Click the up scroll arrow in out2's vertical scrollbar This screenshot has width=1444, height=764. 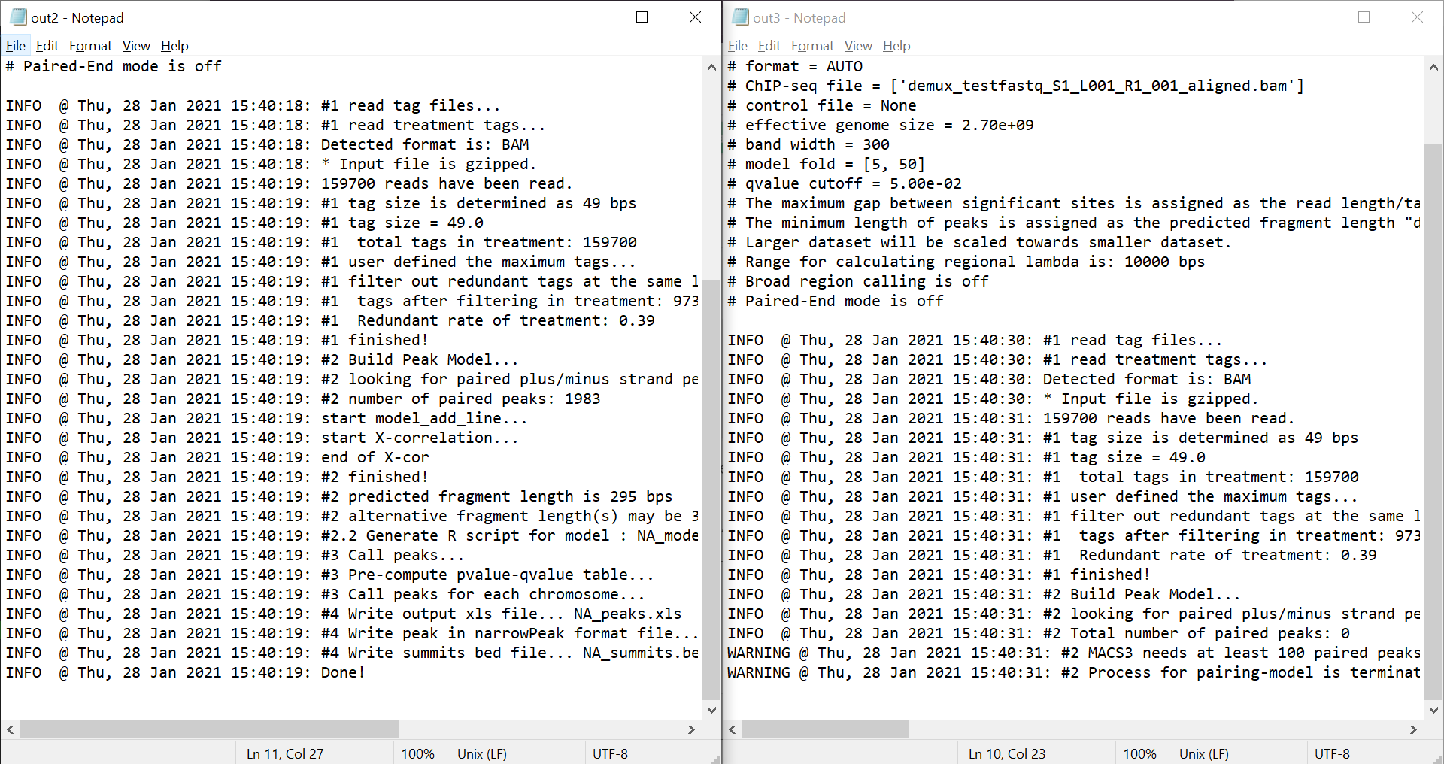[711, 67]
